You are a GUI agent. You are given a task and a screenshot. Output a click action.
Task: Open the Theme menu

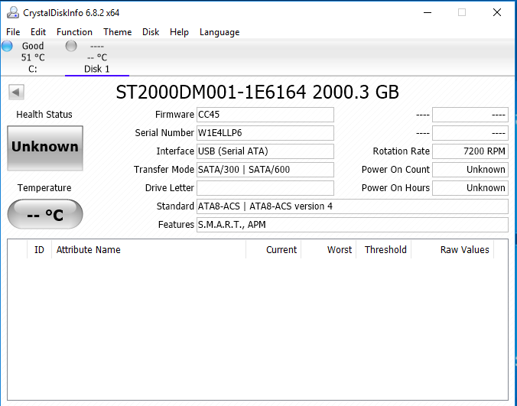click(x=117, y=32)
